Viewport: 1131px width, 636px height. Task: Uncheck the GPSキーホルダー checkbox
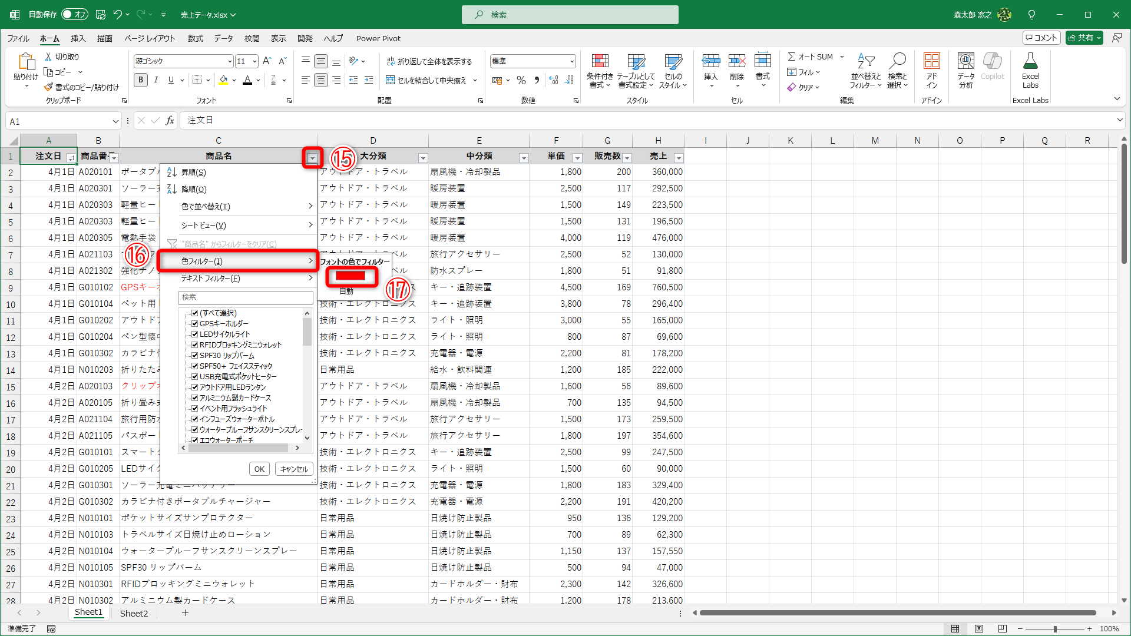(194, 324)
